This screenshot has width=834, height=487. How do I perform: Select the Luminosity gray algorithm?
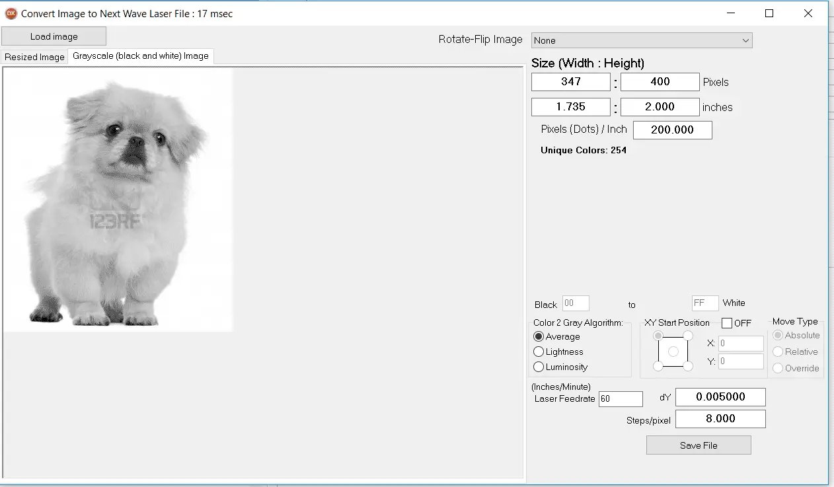coord(560,367)
